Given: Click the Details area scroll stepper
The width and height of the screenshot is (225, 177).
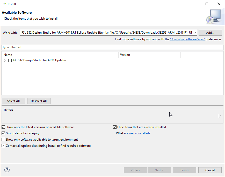Looking at the screenshot, I should tap(220, 116).
